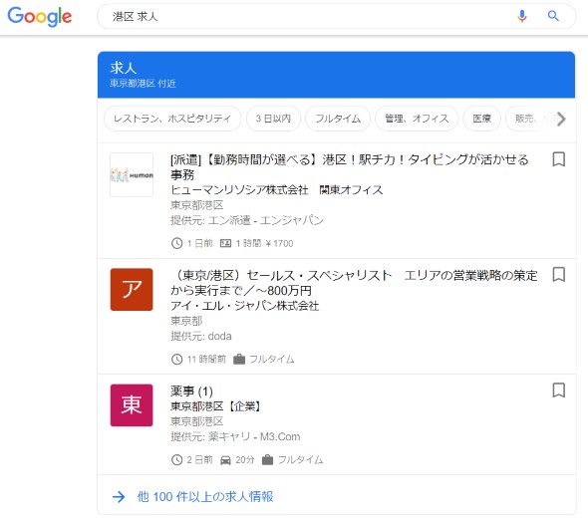Click the Google logo
The width and height of the screenshot is (588, 520).
coord(40,17)
